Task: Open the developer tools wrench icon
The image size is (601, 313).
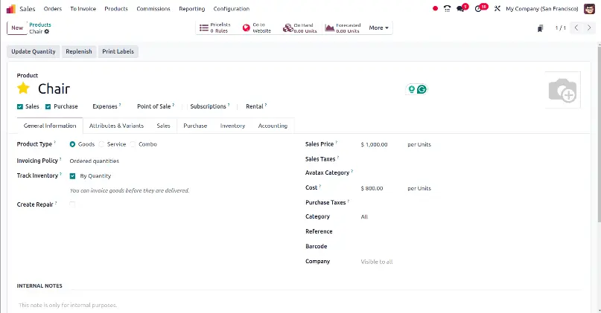Action: 497,8
